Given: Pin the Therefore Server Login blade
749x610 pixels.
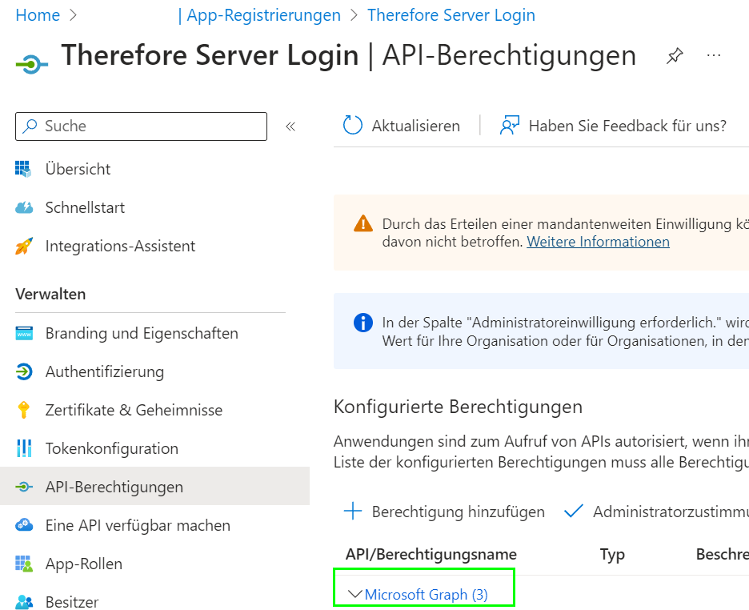Looking at the screenshot, I should 675,55.
